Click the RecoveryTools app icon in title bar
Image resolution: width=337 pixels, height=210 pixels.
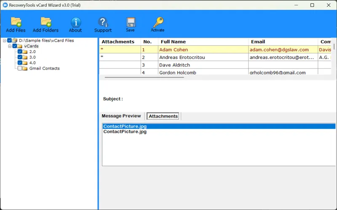pyautogui.click(x=5, y=5)
